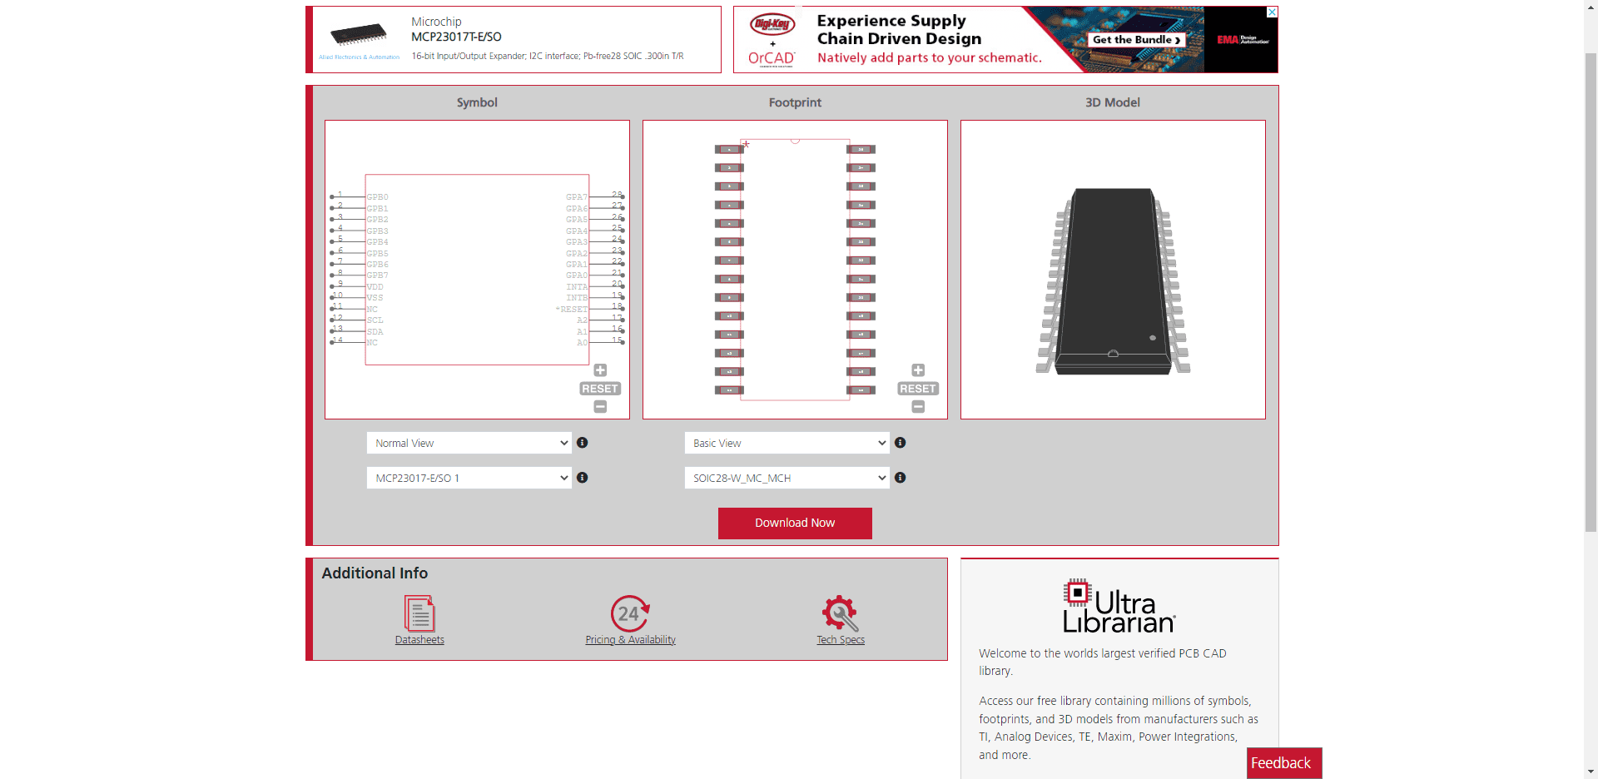Click the Download Now button
Image resolution: width=1598 pixels, height=779 pixels.
[795, 523]
